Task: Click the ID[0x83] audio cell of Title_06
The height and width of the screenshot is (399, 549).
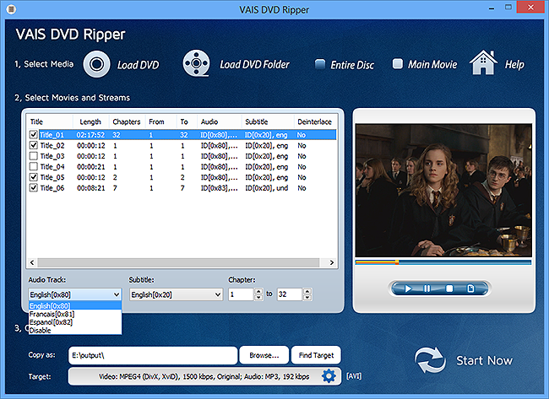Action: tap(220, 188)
